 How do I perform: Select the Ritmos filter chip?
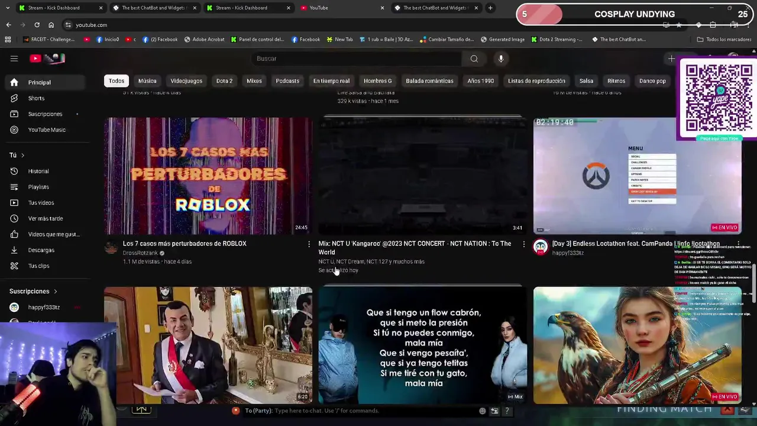tap(616, 81)
